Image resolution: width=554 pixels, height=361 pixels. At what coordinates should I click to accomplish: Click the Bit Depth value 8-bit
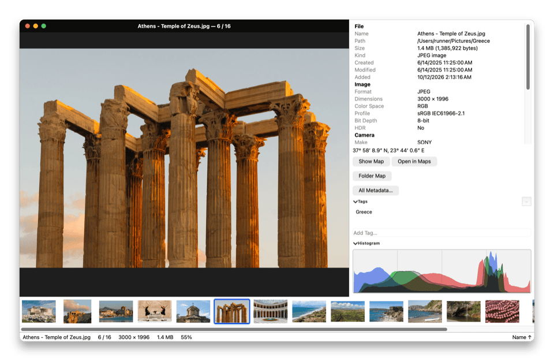(423, 121)
